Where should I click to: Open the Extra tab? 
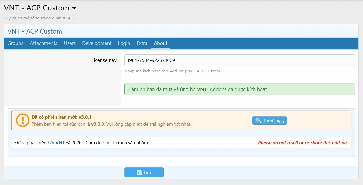142,43
